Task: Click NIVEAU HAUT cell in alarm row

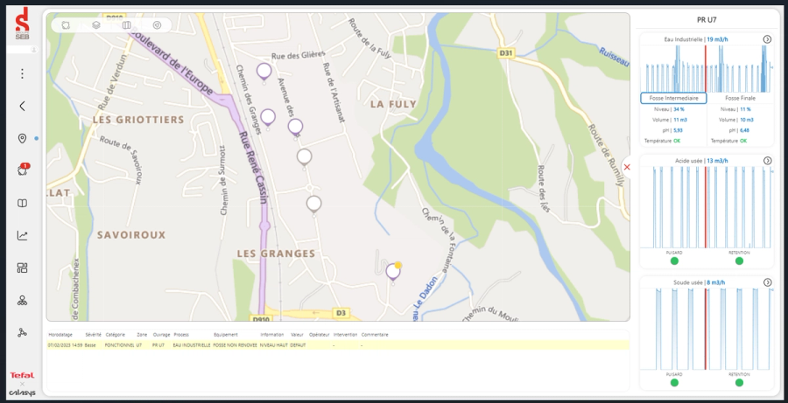Action: pyautogui.click(x=273, y=345)
